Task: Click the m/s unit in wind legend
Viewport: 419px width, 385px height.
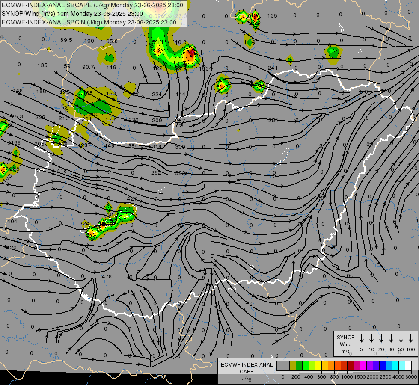Action: [x=345, y=351]
